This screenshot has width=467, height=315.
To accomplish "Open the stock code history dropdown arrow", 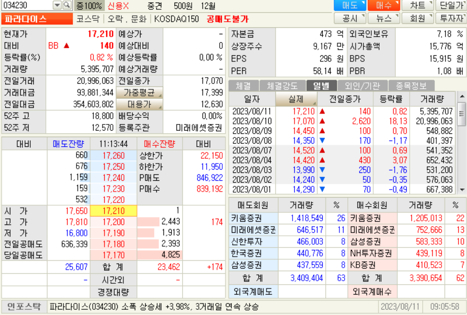I will point(58,4).
